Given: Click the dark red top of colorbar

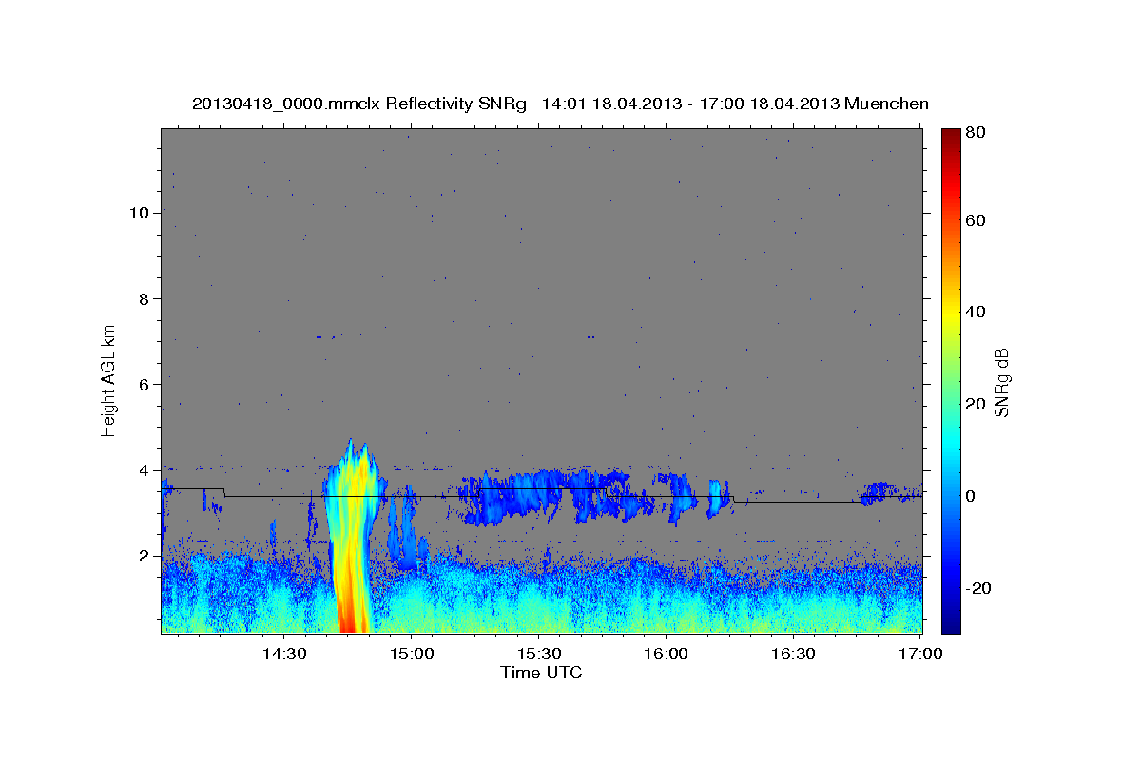Looking at the screenshot, I should (x=951, y=135).
